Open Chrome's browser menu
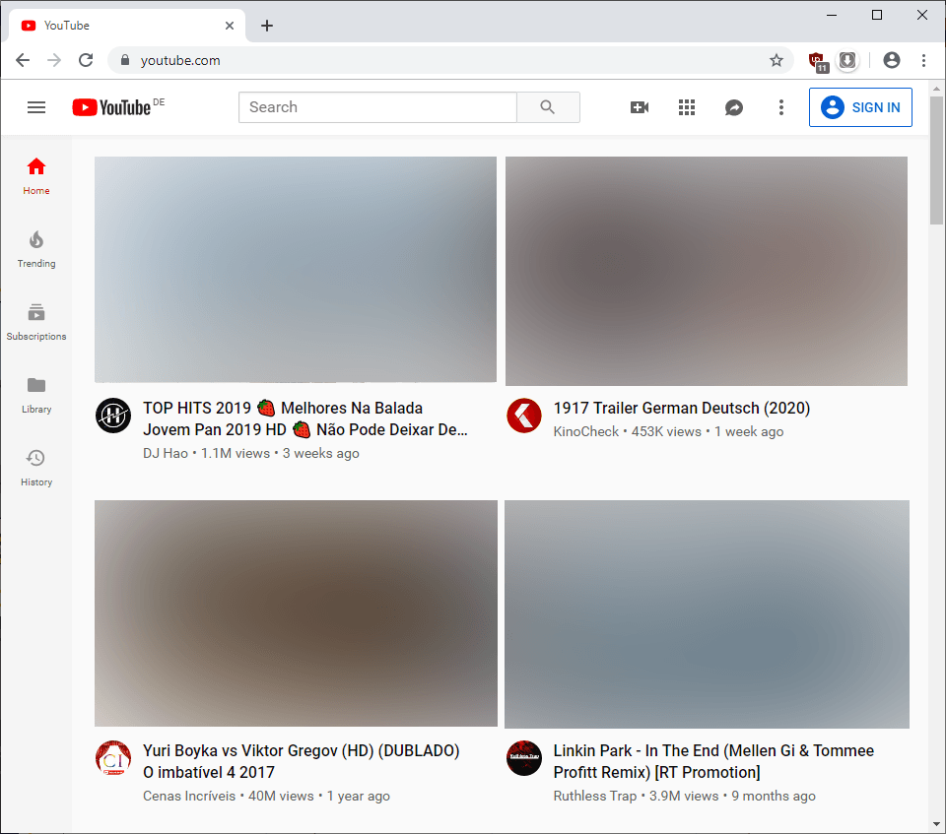The image size is (946, 834). point(924,60)
